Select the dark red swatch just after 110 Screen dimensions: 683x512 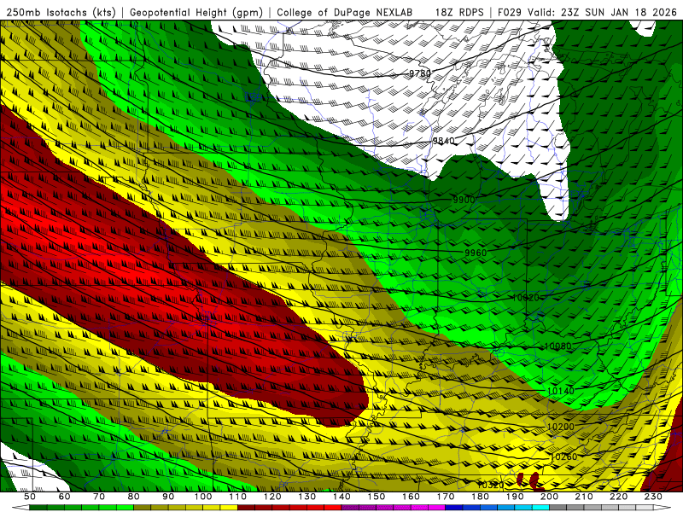[x=246, y=508]
